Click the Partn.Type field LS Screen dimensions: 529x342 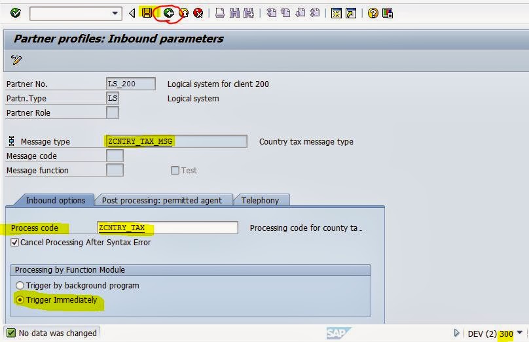pyautogui.click(x=113, y=98)
